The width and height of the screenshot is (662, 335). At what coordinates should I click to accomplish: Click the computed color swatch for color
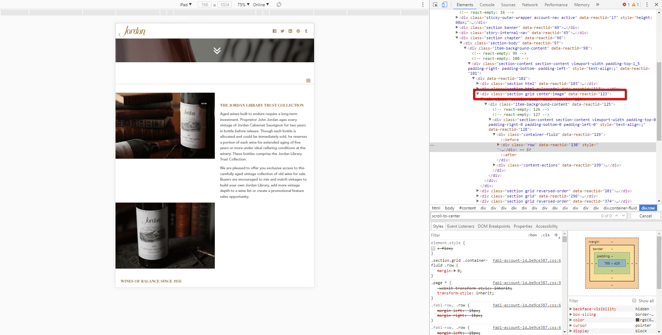pos(638,320)
